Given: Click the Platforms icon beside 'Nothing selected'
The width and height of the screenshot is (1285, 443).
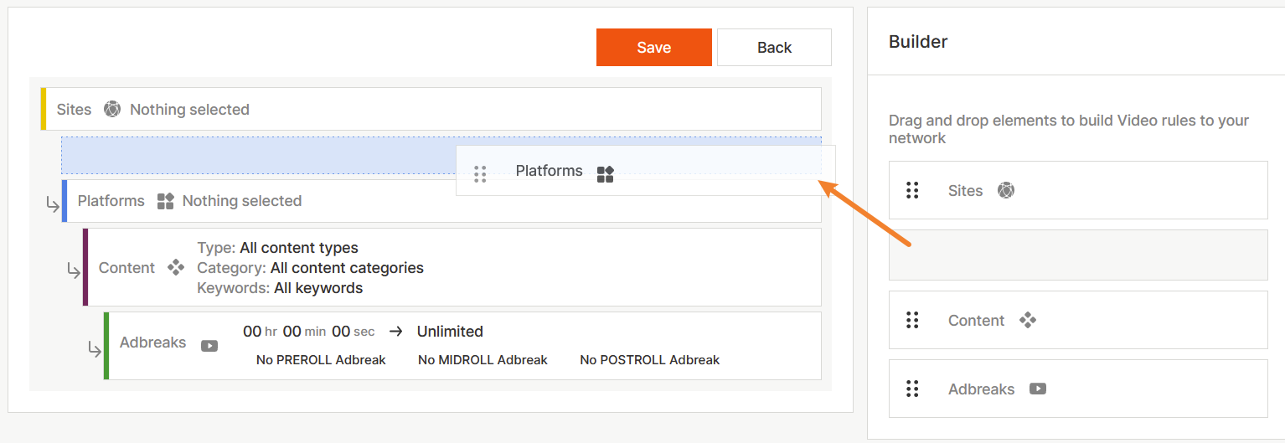Looking at the screenshot, I should coord(165,201).
